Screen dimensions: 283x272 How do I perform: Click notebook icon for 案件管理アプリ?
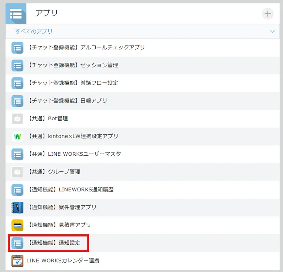[17, 208]
